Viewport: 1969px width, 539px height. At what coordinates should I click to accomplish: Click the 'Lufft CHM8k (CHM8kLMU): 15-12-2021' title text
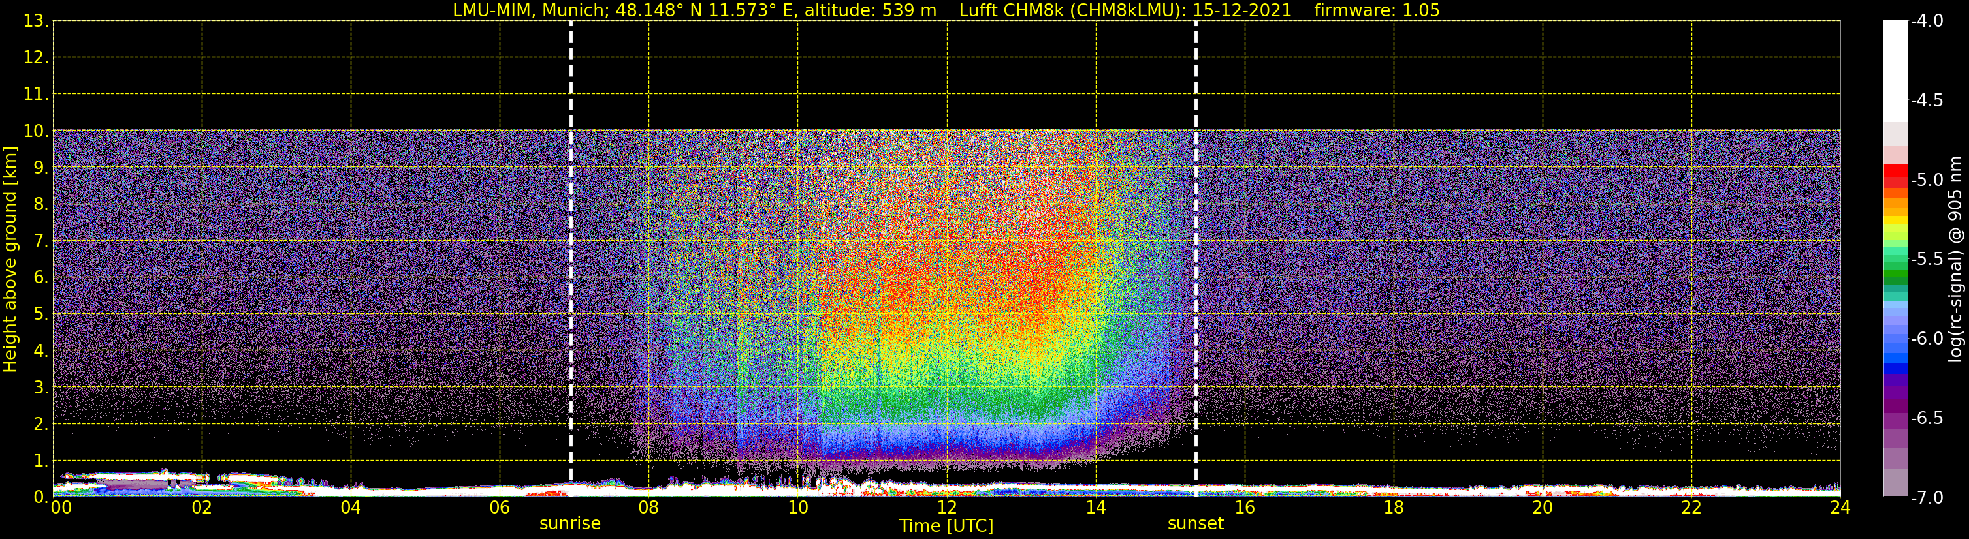pos(1125,10)
